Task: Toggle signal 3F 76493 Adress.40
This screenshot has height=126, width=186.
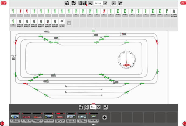Action: point(20,23)
